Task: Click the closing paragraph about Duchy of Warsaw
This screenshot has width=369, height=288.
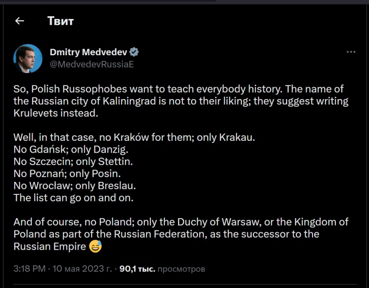Action: (x=180, y=234)
